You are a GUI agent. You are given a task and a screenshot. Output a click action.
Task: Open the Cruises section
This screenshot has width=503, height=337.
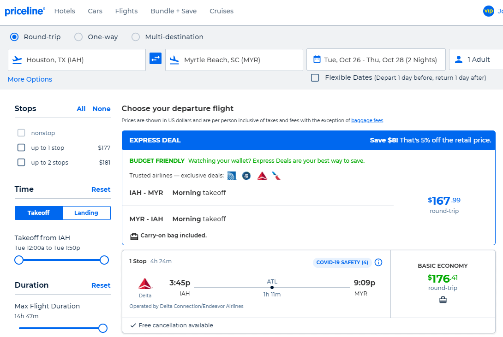click(x=221, y=11)
